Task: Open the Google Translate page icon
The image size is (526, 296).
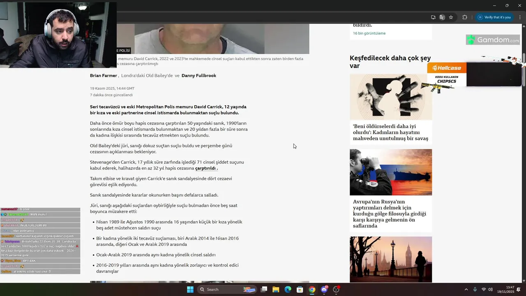Action: (x=442, y=17)
